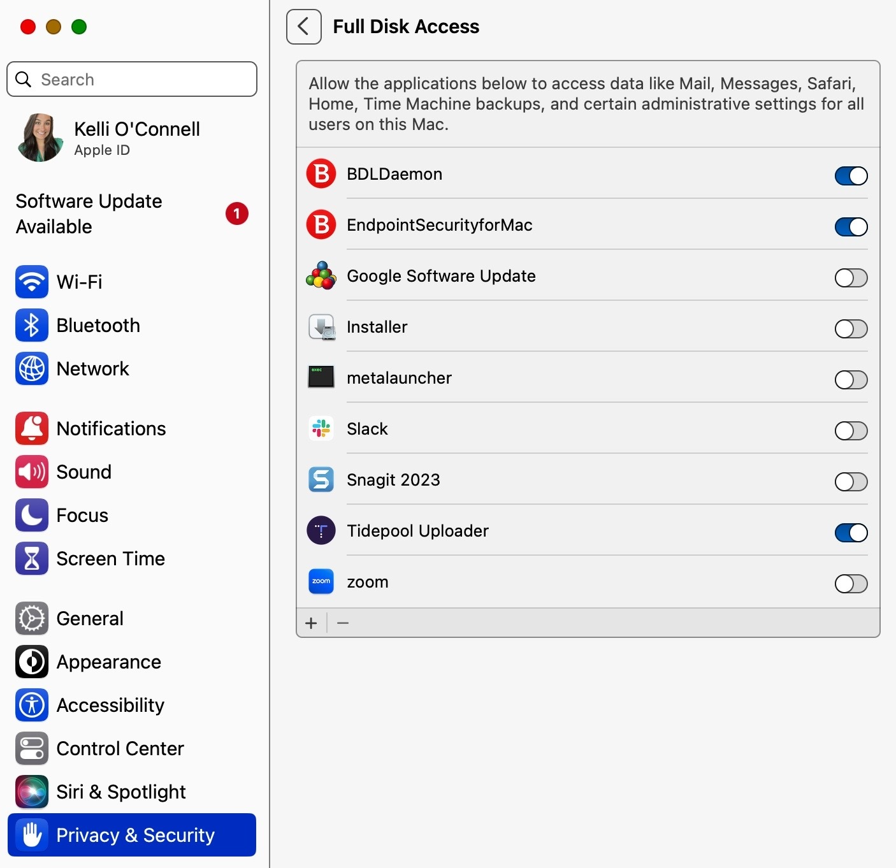
Task: Select Privacy & Security hand icon
Action: 32,835
